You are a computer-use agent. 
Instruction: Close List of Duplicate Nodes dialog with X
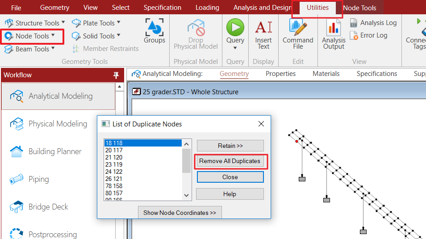(x=261, y=124)
